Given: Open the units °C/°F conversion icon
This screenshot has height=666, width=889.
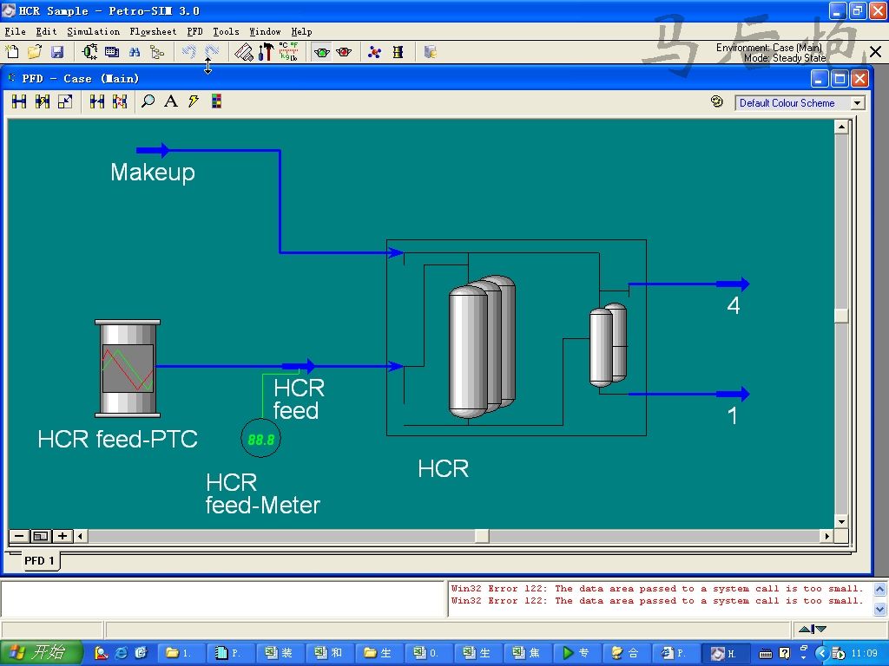Looking at the screenshot, I should [x=288, y=52].
